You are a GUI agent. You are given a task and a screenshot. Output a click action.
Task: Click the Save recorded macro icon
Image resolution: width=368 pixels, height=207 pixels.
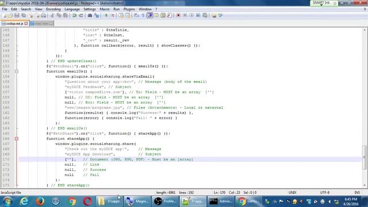(x=205, y=16)
